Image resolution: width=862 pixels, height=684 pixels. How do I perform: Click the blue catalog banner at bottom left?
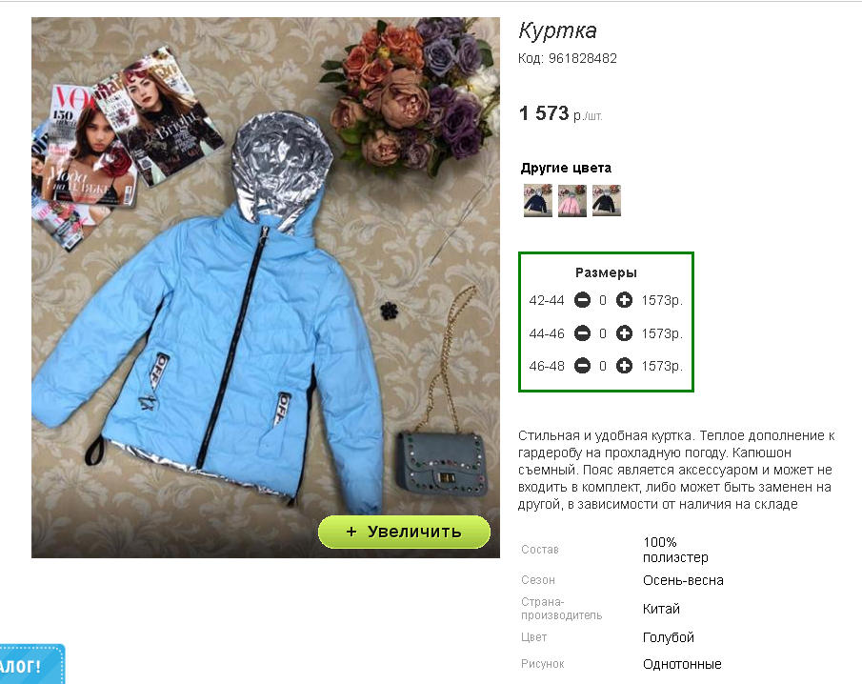click(x=31, y=664)
